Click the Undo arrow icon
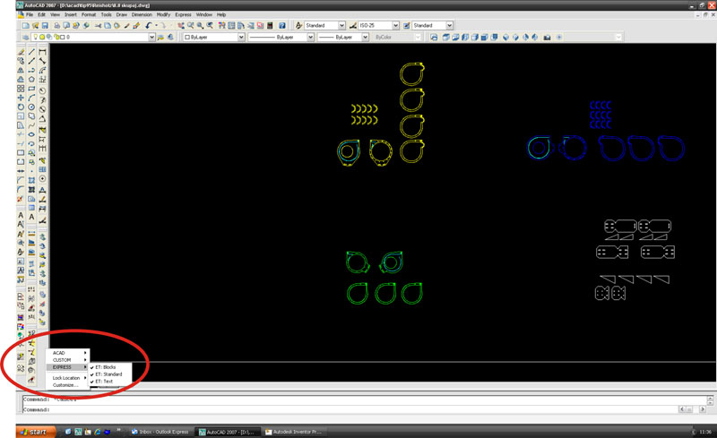Screen dimensions: 717x438 tap(149, 26)
